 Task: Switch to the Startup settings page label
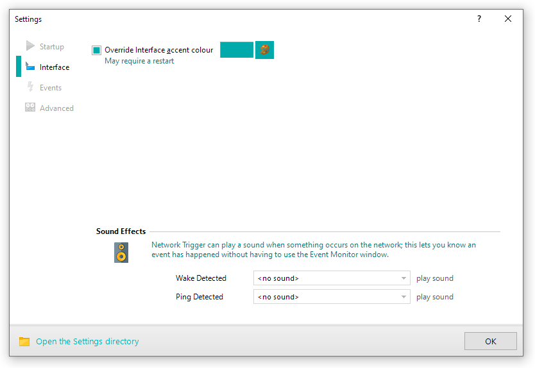(52, 47)
